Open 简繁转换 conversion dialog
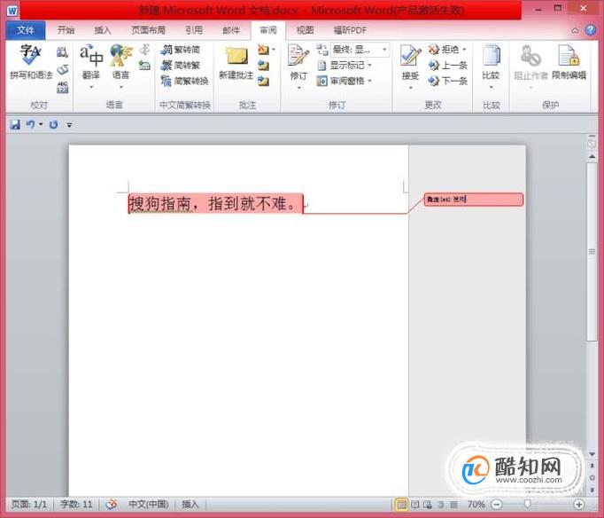Screen dimensions: 604x518 click(x=185, y=81)
